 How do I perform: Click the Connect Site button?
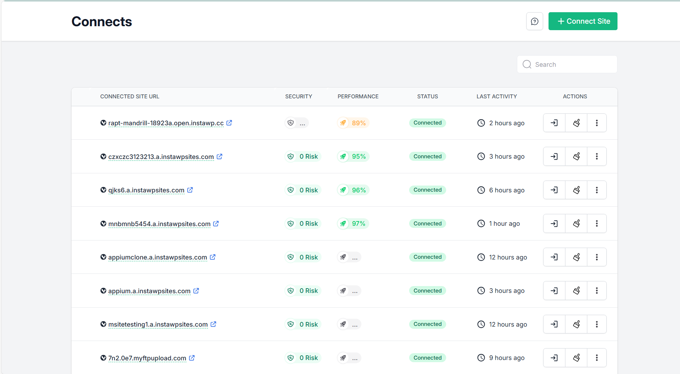point(583,21)
